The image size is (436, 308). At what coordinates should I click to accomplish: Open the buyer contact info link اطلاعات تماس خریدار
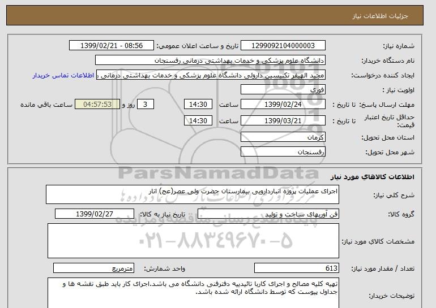[63, 76]
